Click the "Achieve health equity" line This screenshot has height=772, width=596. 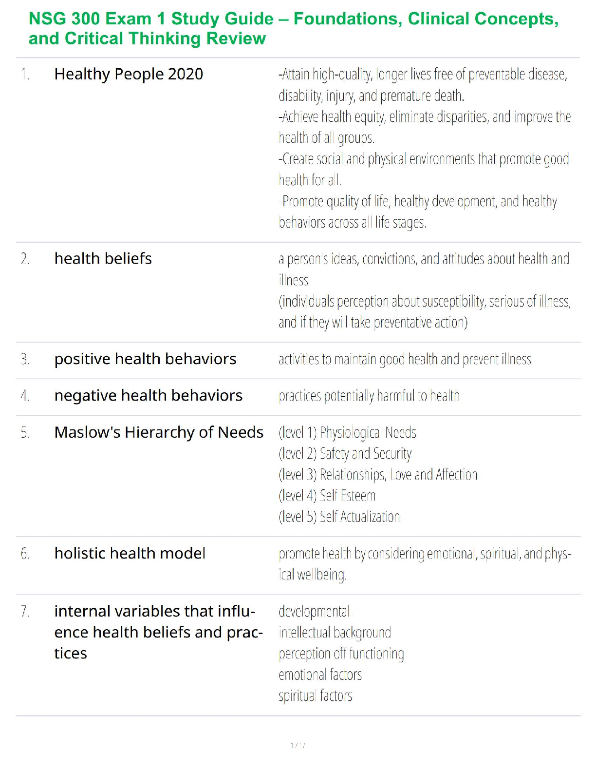tap(424, 117)
